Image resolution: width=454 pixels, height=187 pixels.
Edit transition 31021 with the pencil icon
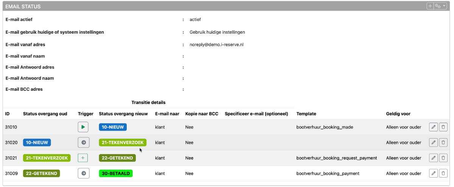(434, 158)
